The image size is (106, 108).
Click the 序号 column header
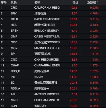click(x=4, y=3)
